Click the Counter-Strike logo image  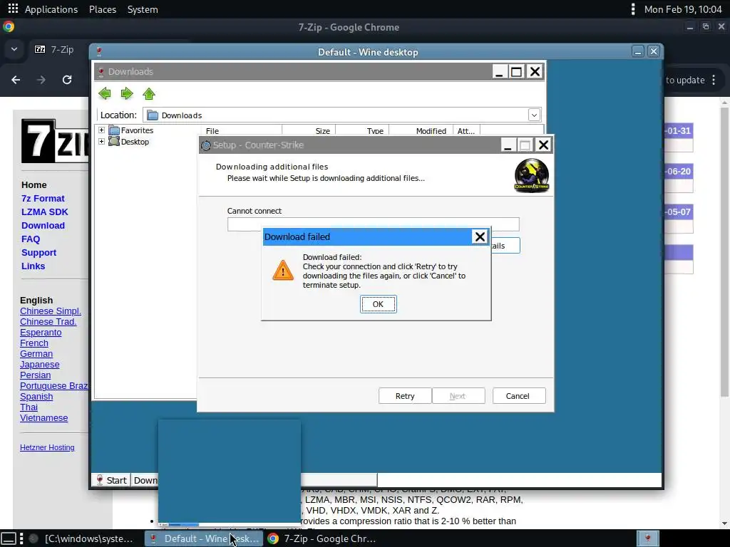[x=532, y=175]
